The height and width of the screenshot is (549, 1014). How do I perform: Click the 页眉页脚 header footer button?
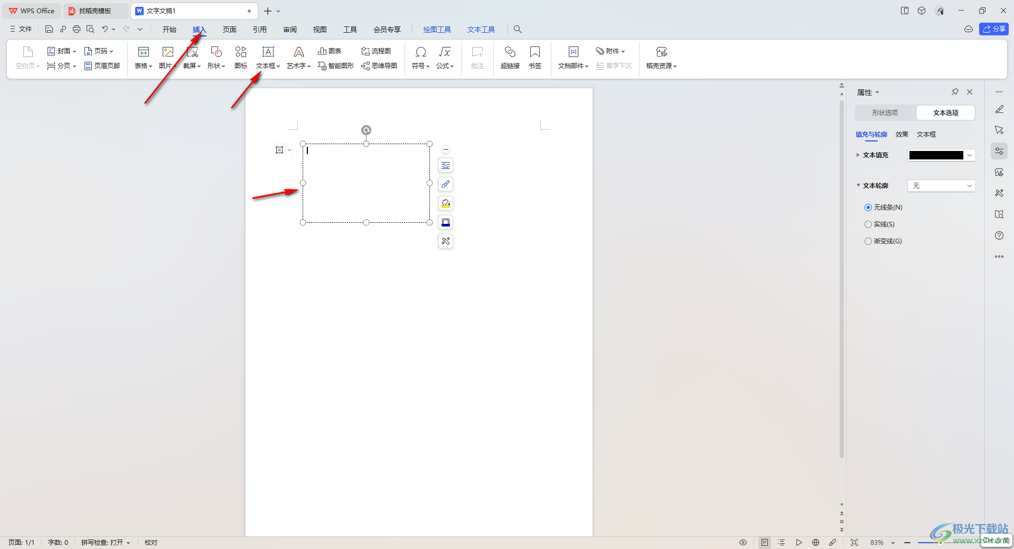(x=102, y=66)
